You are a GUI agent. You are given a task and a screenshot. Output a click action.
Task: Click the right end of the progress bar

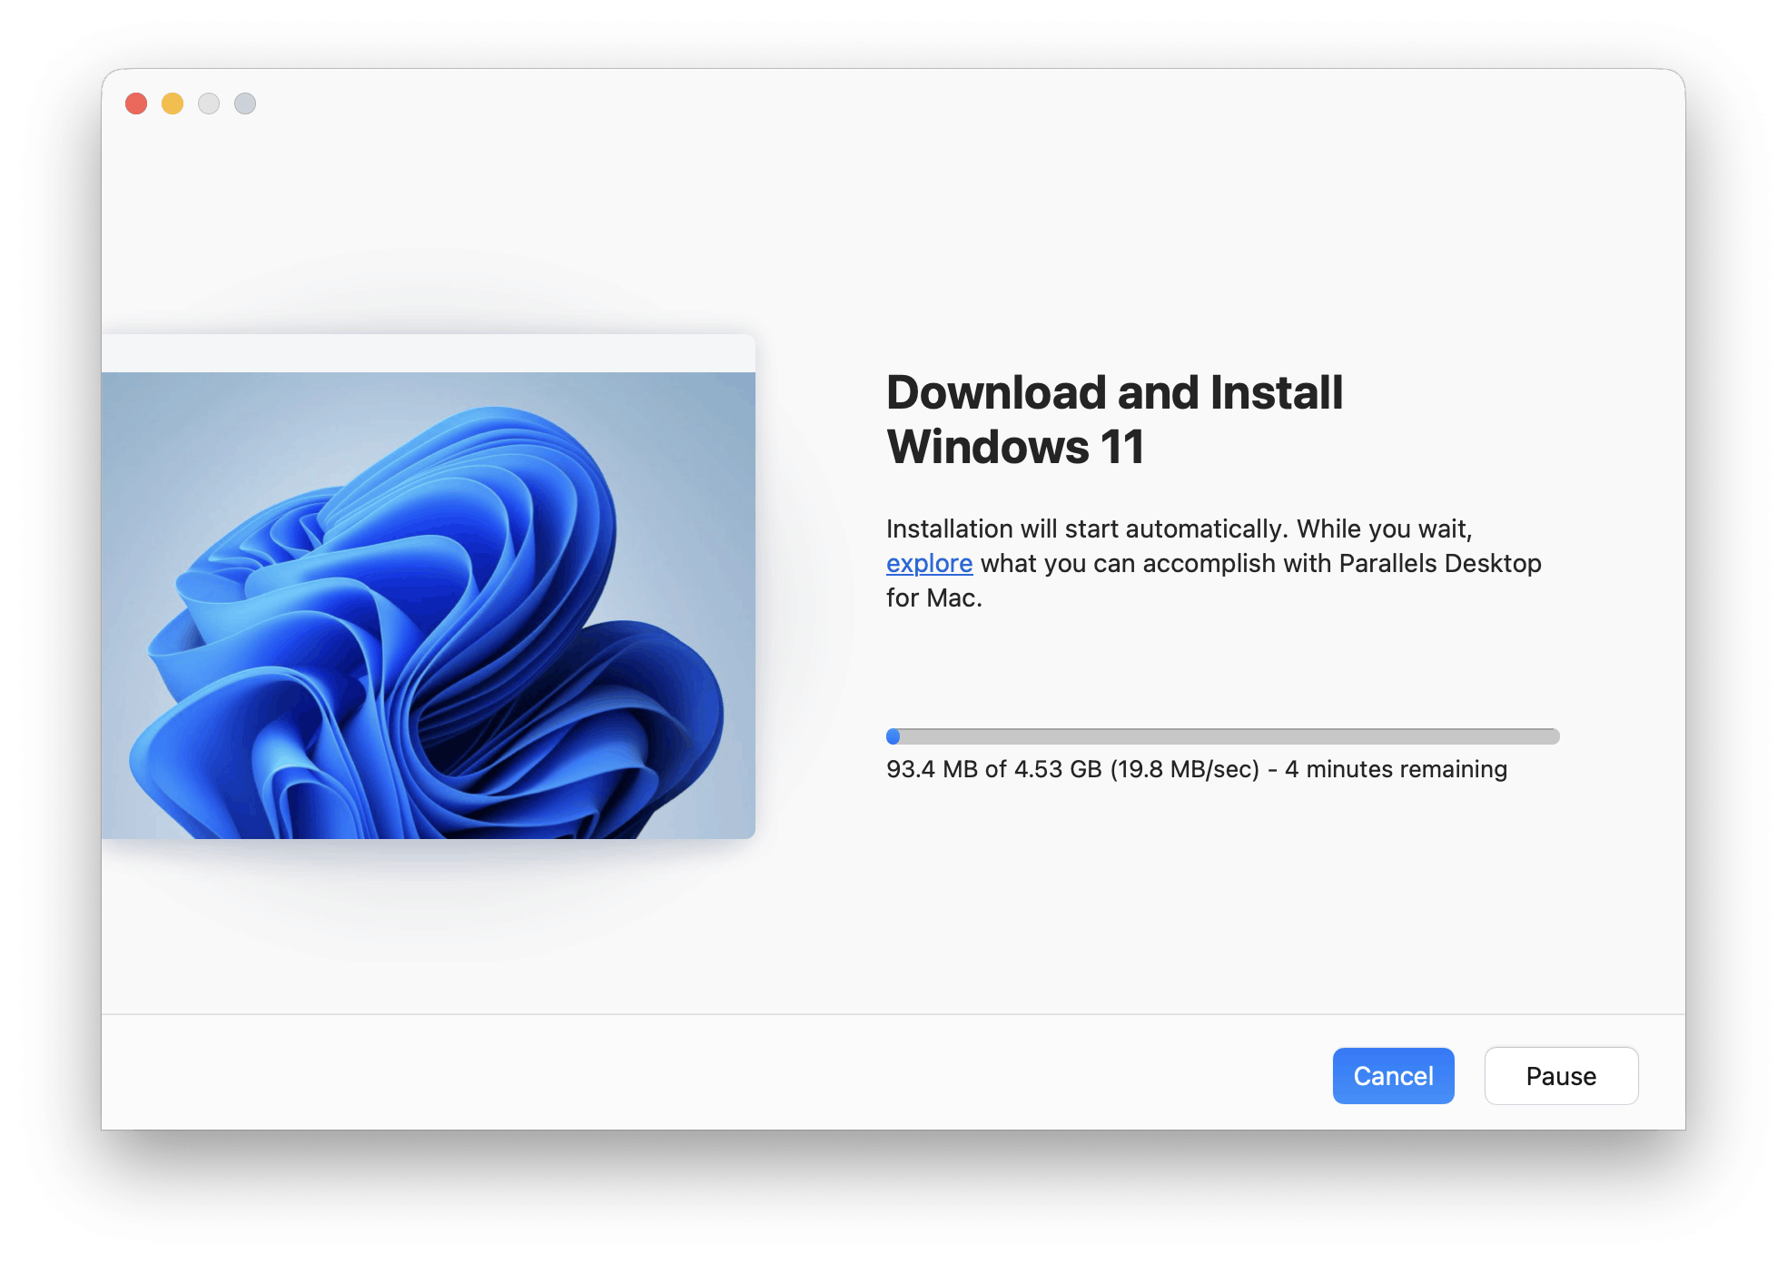1548,736
